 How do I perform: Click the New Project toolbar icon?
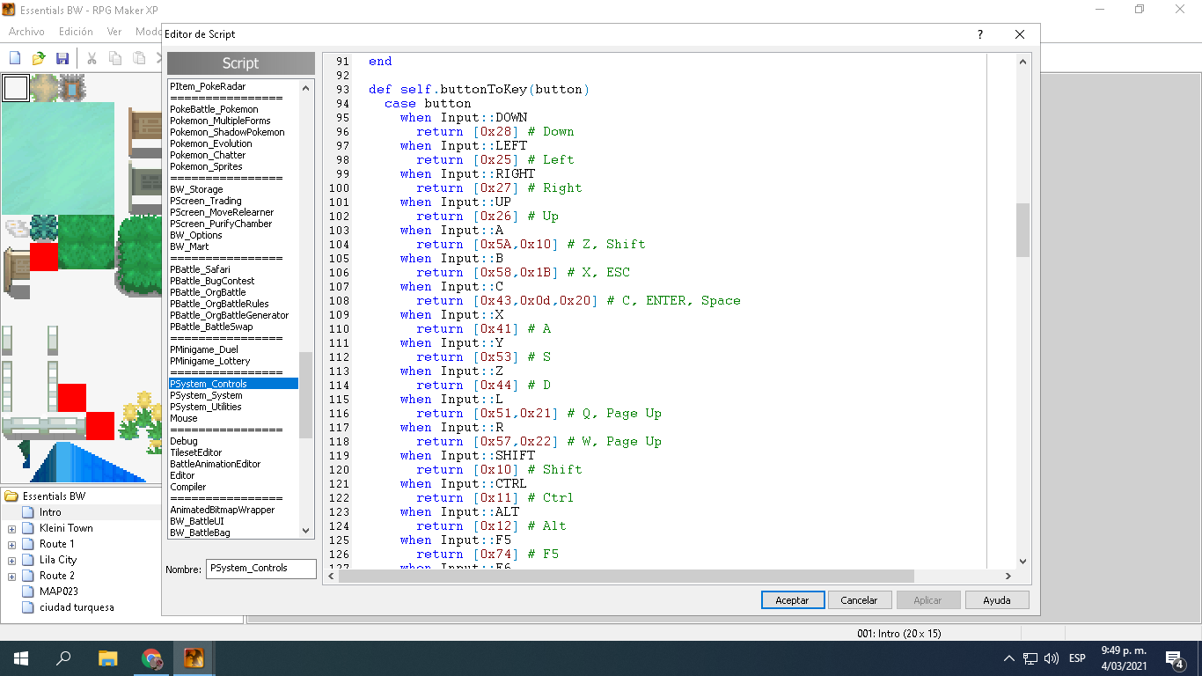(x=15, y=58)
